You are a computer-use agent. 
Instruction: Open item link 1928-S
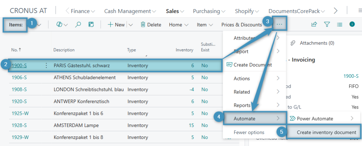point(19,125)
